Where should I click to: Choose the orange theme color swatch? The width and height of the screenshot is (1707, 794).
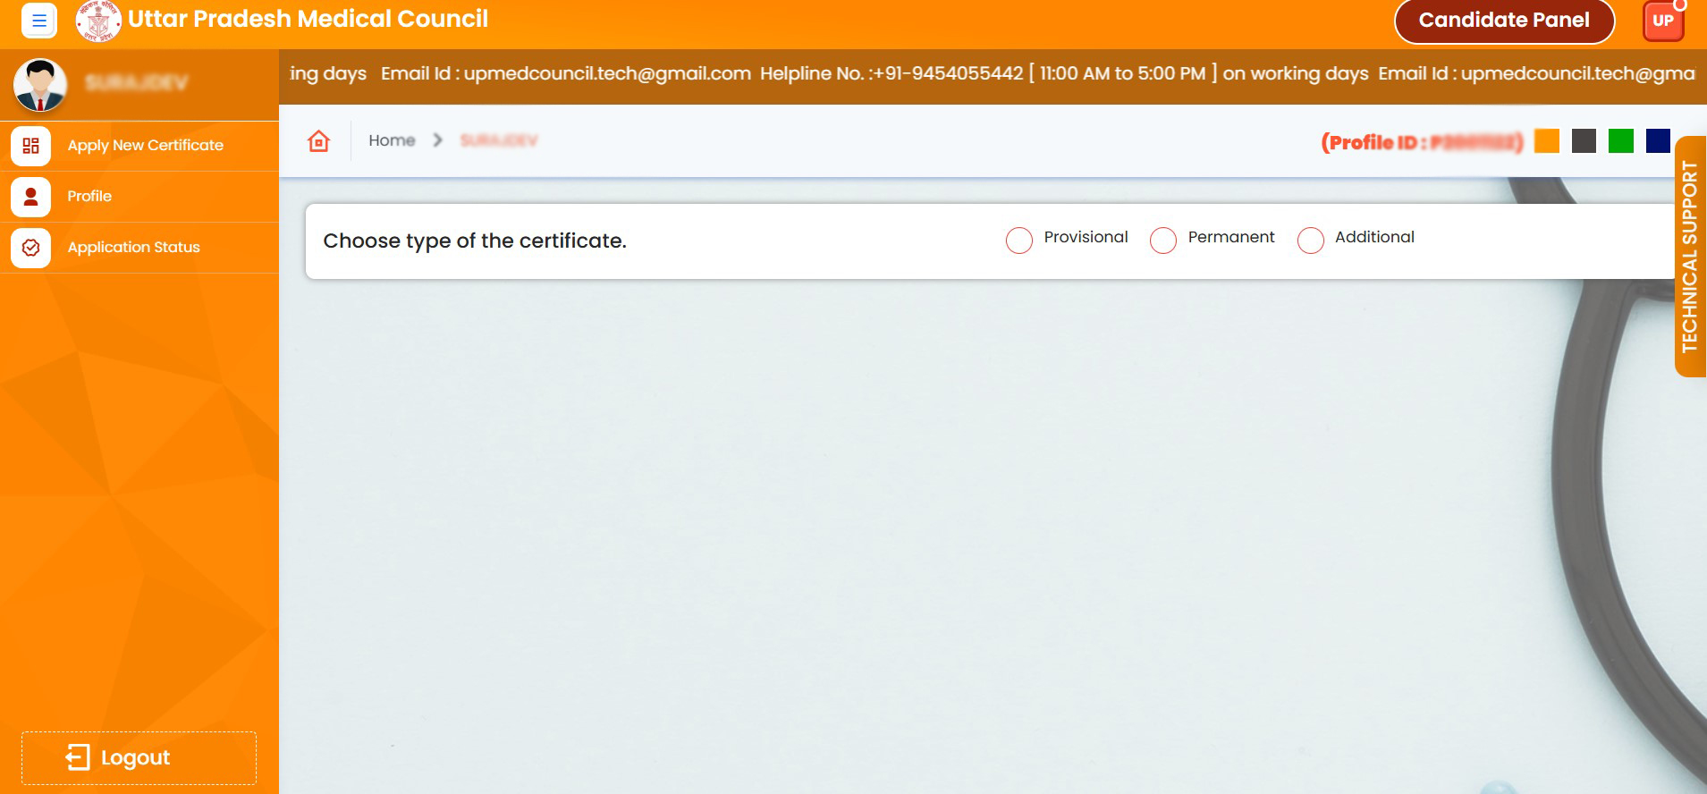coord(1546,141)
